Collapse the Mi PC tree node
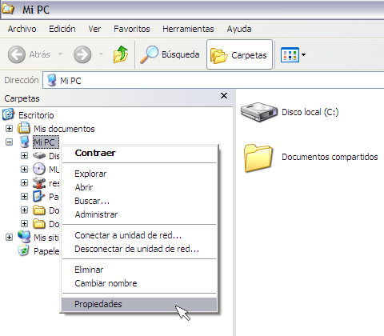 9,142
